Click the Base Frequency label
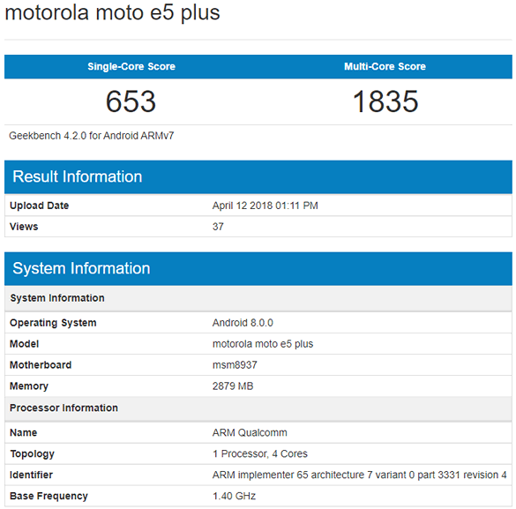Screen dimensions: 516x509 (x=49, y=496)
